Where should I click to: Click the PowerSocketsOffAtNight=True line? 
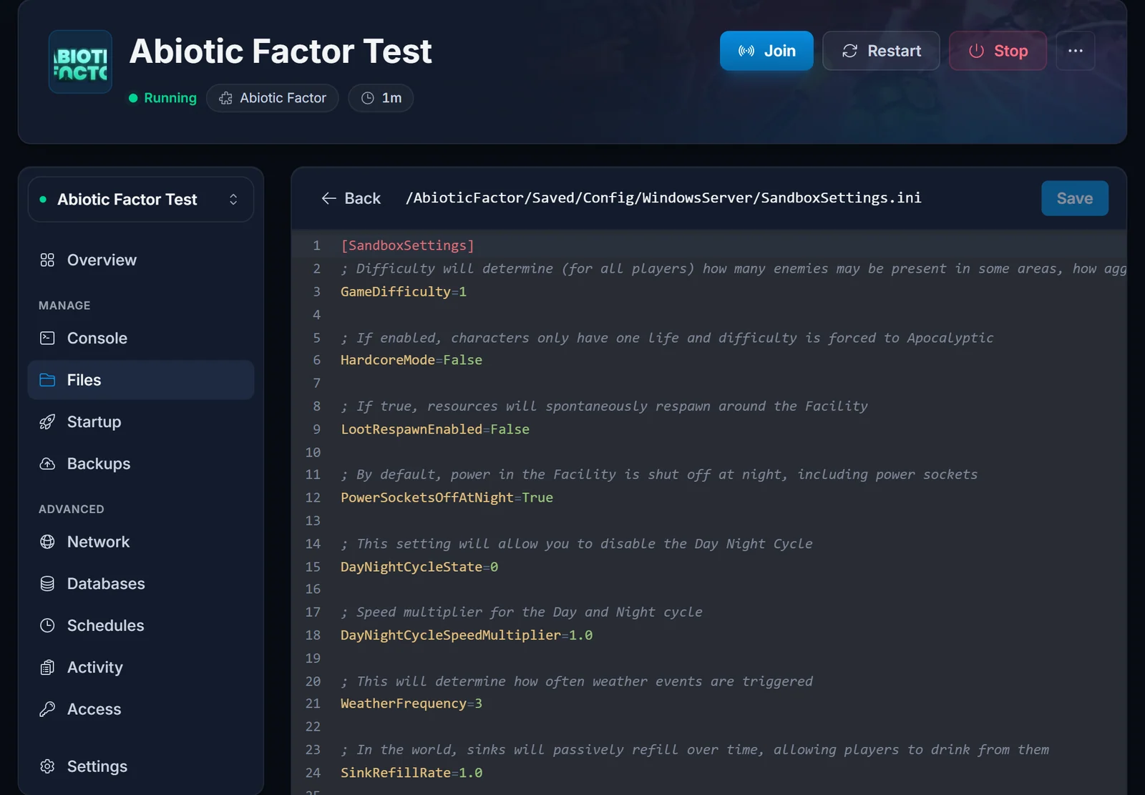(447, 497)
